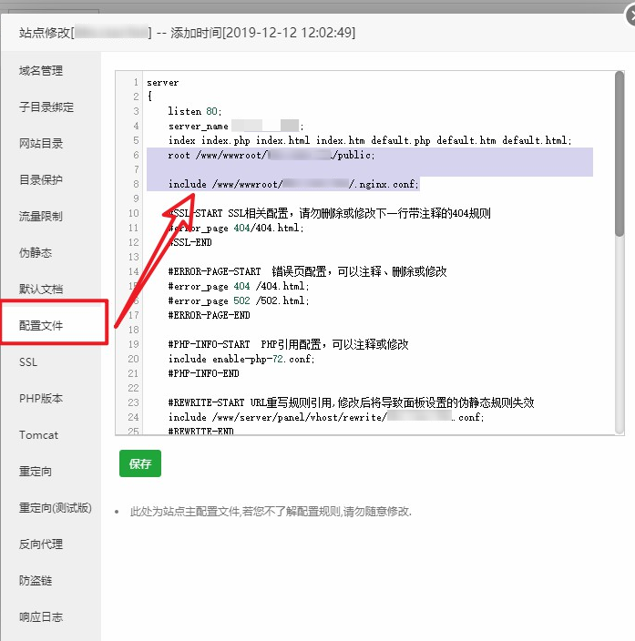Image resolution: width=635 pixels, height=641 pixels.
Task: Click line number 9 in gutter
Action: (x=136, y=198)
